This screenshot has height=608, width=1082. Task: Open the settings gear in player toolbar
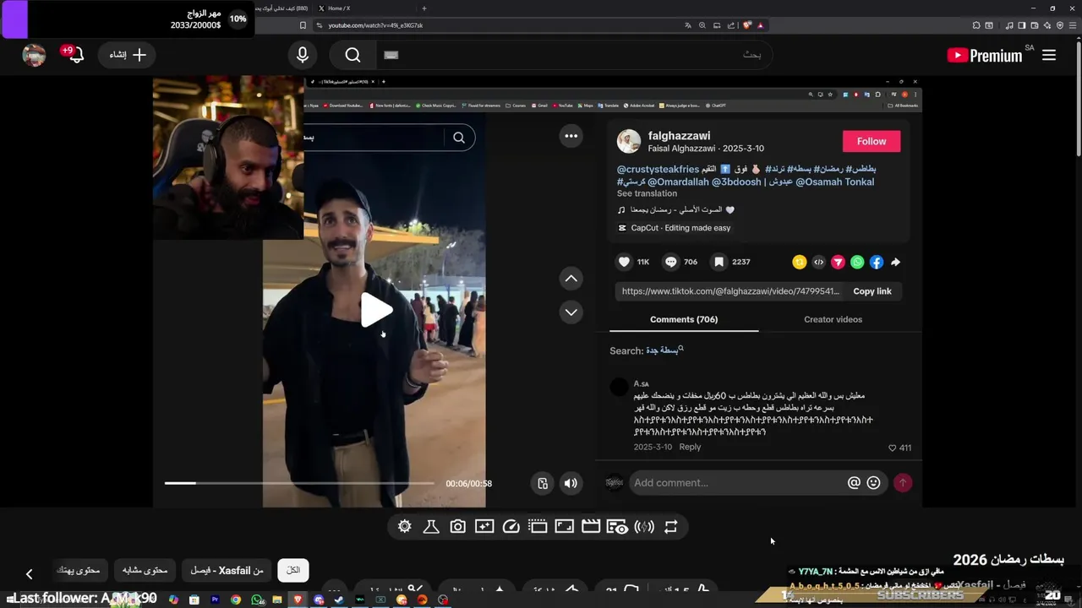(405, 527)
